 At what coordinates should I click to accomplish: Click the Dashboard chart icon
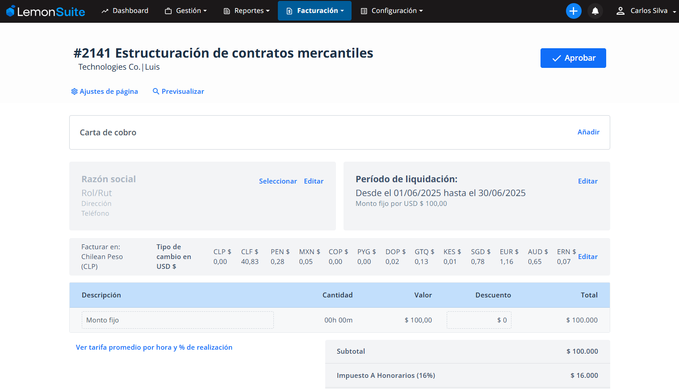tap(105, 11)
